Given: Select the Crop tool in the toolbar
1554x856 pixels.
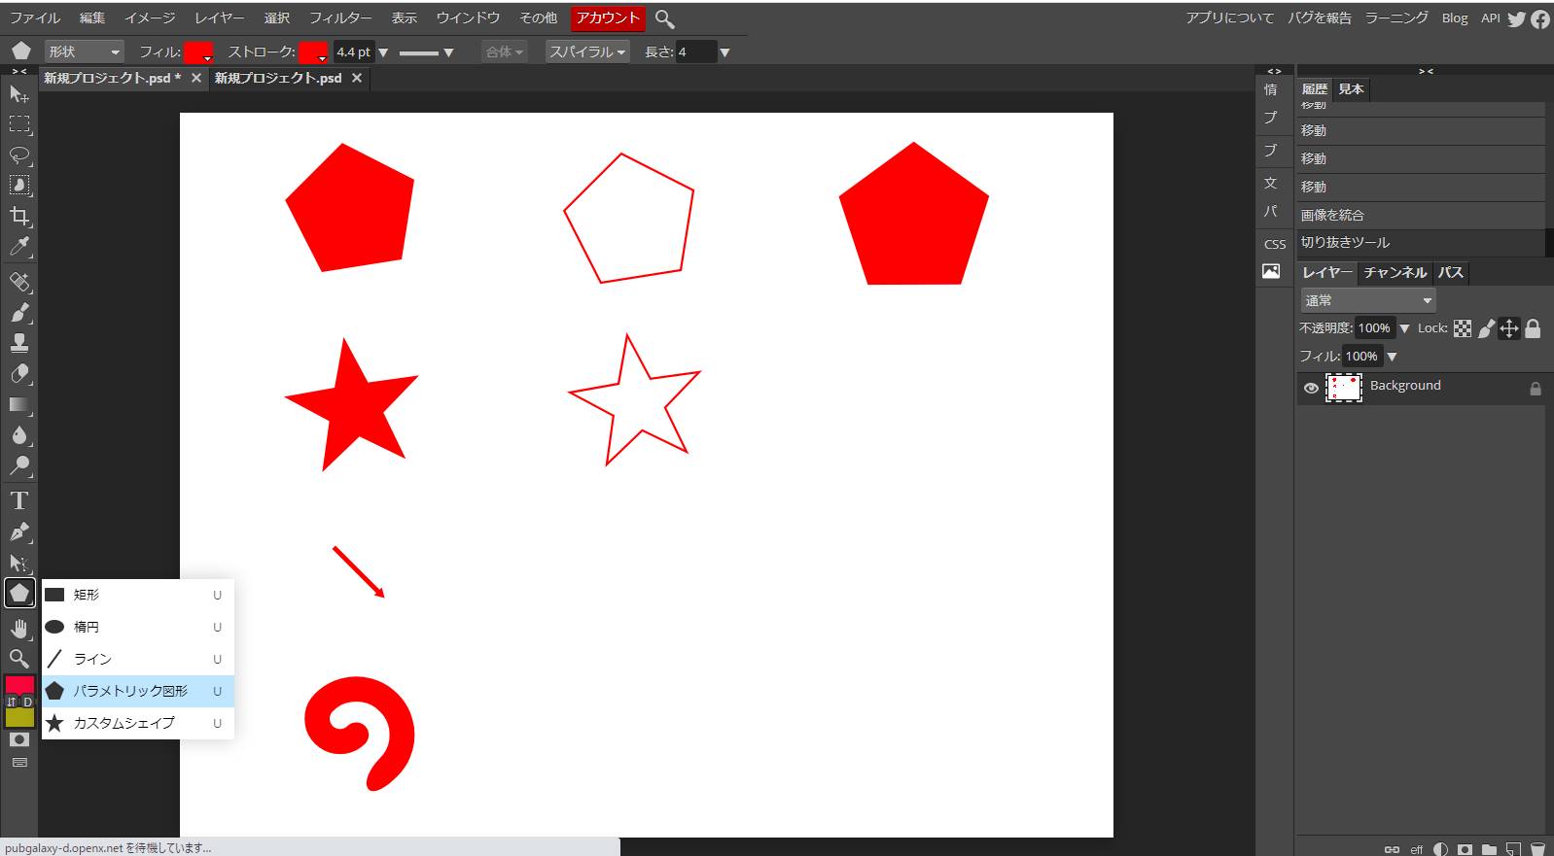Looking at the screenshot, I should tap(19, 216).
